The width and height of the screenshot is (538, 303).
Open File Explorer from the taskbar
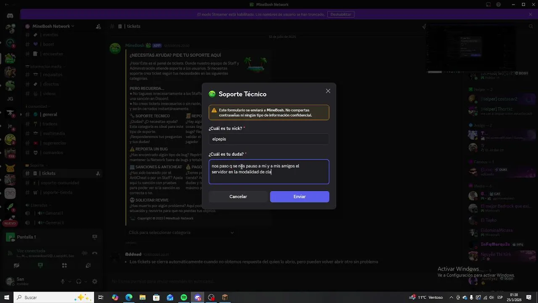[x=142, y=298]
